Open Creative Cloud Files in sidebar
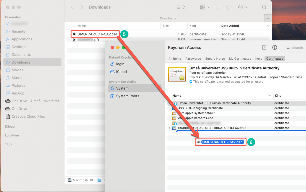The width and height of the screenshot is (306, 192). [28, 116]
